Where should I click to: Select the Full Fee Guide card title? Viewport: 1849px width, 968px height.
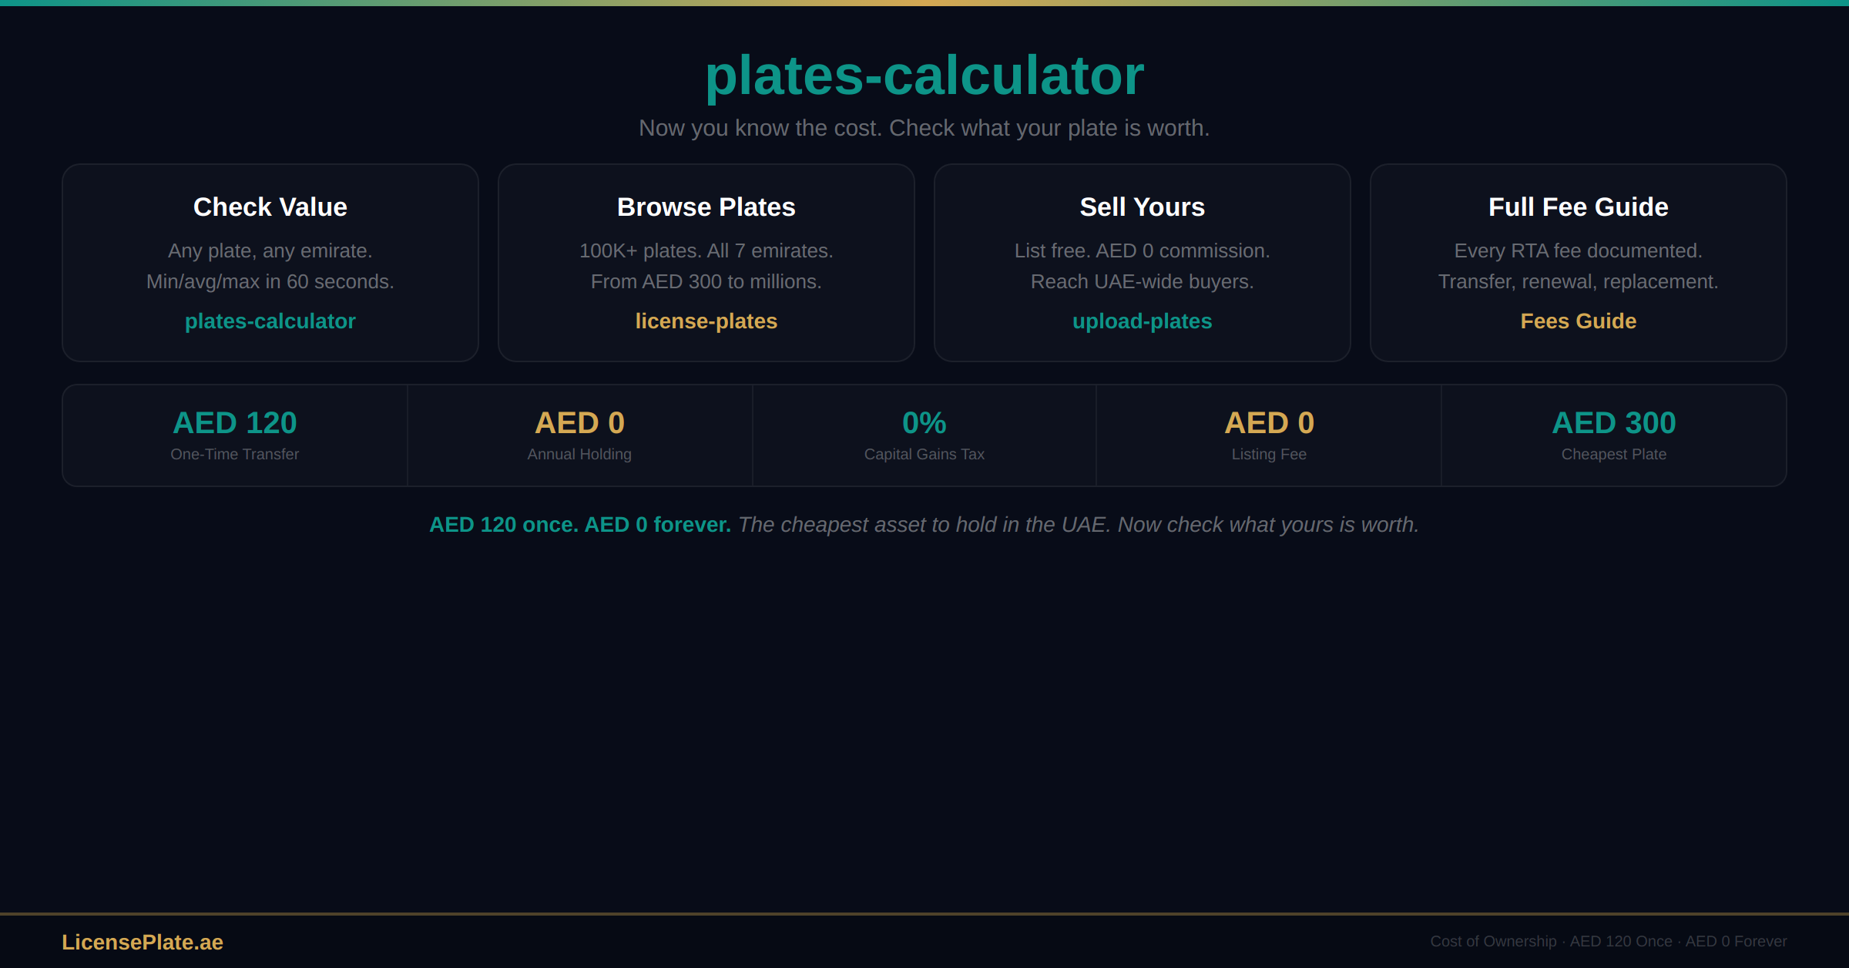click(x=1578, y=207)
